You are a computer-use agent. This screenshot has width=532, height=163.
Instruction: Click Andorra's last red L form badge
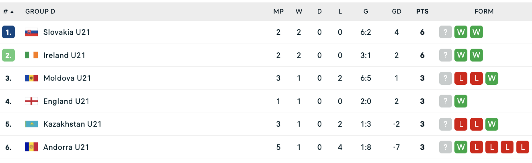tap(523, 147)
